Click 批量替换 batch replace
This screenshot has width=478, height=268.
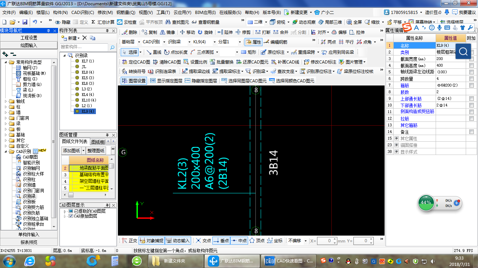point(222,62)
